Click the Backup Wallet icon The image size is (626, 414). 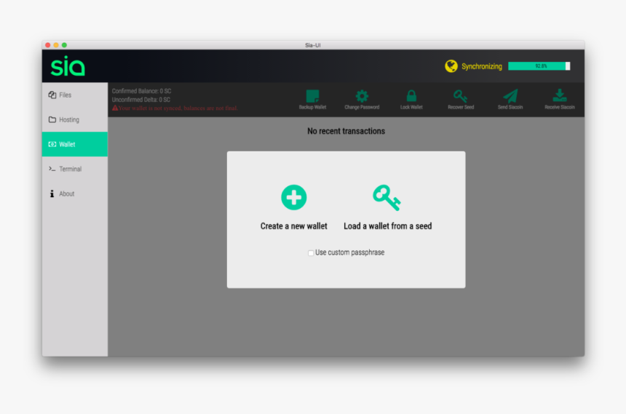pyautogui.click(x=312, y=96)
